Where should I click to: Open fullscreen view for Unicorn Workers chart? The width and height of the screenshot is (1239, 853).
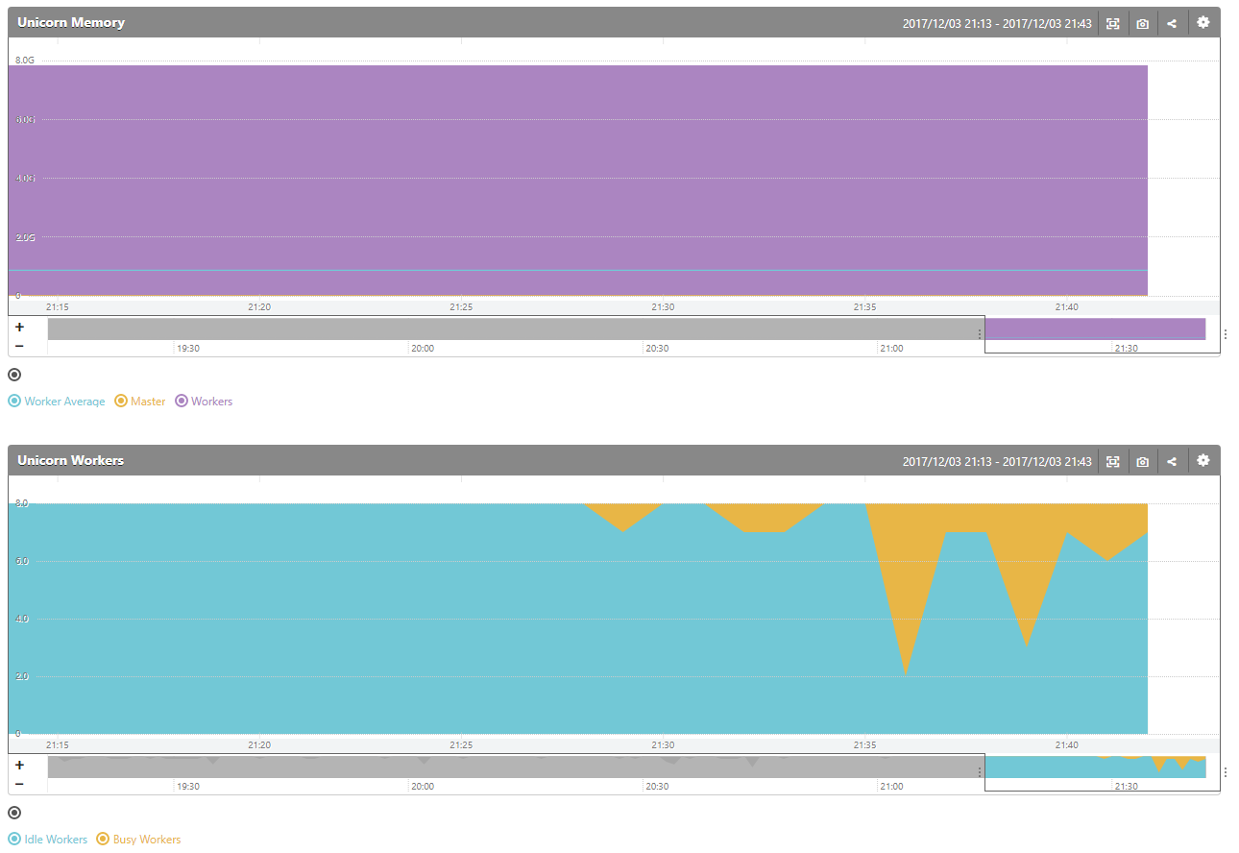(x=1112, y=461)
